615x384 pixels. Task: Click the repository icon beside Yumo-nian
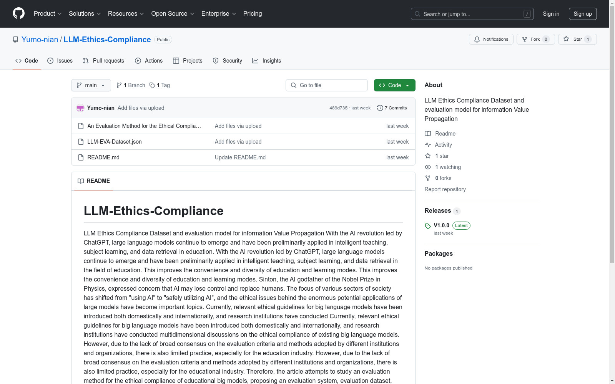[15, 40]
